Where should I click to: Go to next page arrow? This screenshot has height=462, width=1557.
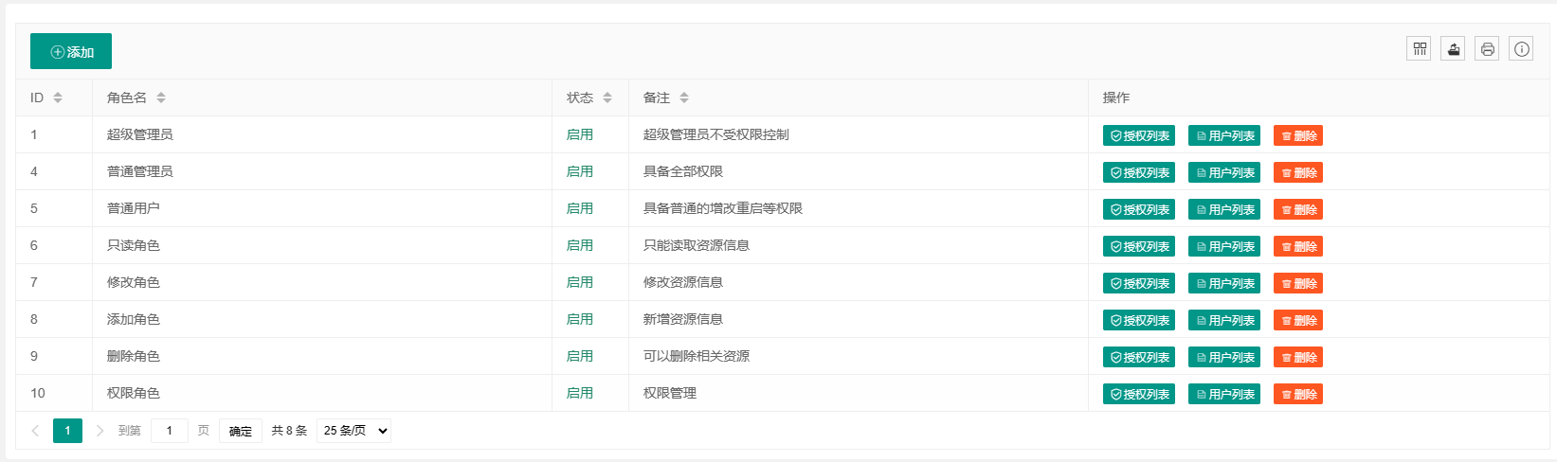[x=100, y=431]
